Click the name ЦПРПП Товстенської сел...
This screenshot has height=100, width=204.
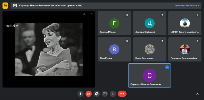click(185, 32)
